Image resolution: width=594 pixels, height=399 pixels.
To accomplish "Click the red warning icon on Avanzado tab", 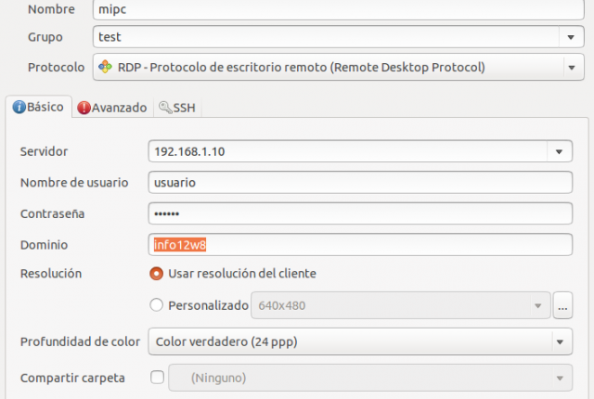I will coord(84,108).
